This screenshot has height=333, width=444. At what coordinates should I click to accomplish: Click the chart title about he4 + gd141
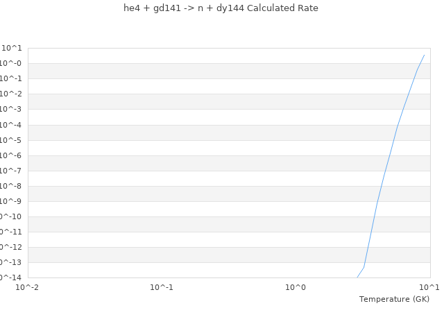[221, 8]
